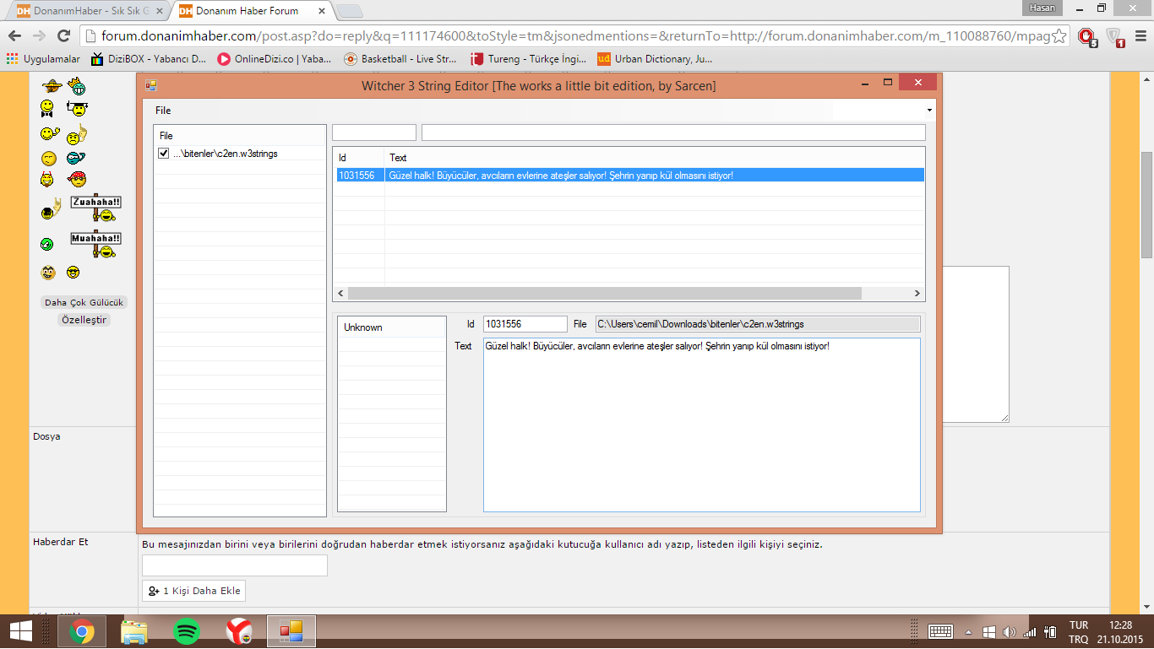Insert the sad finger-pointing smiley
1154x649 pixels.
pos(77,133)
